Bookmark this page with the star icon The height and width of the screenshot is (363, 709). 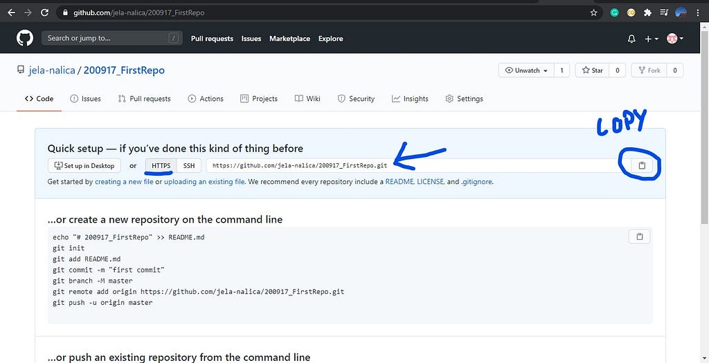click(593, 12)
